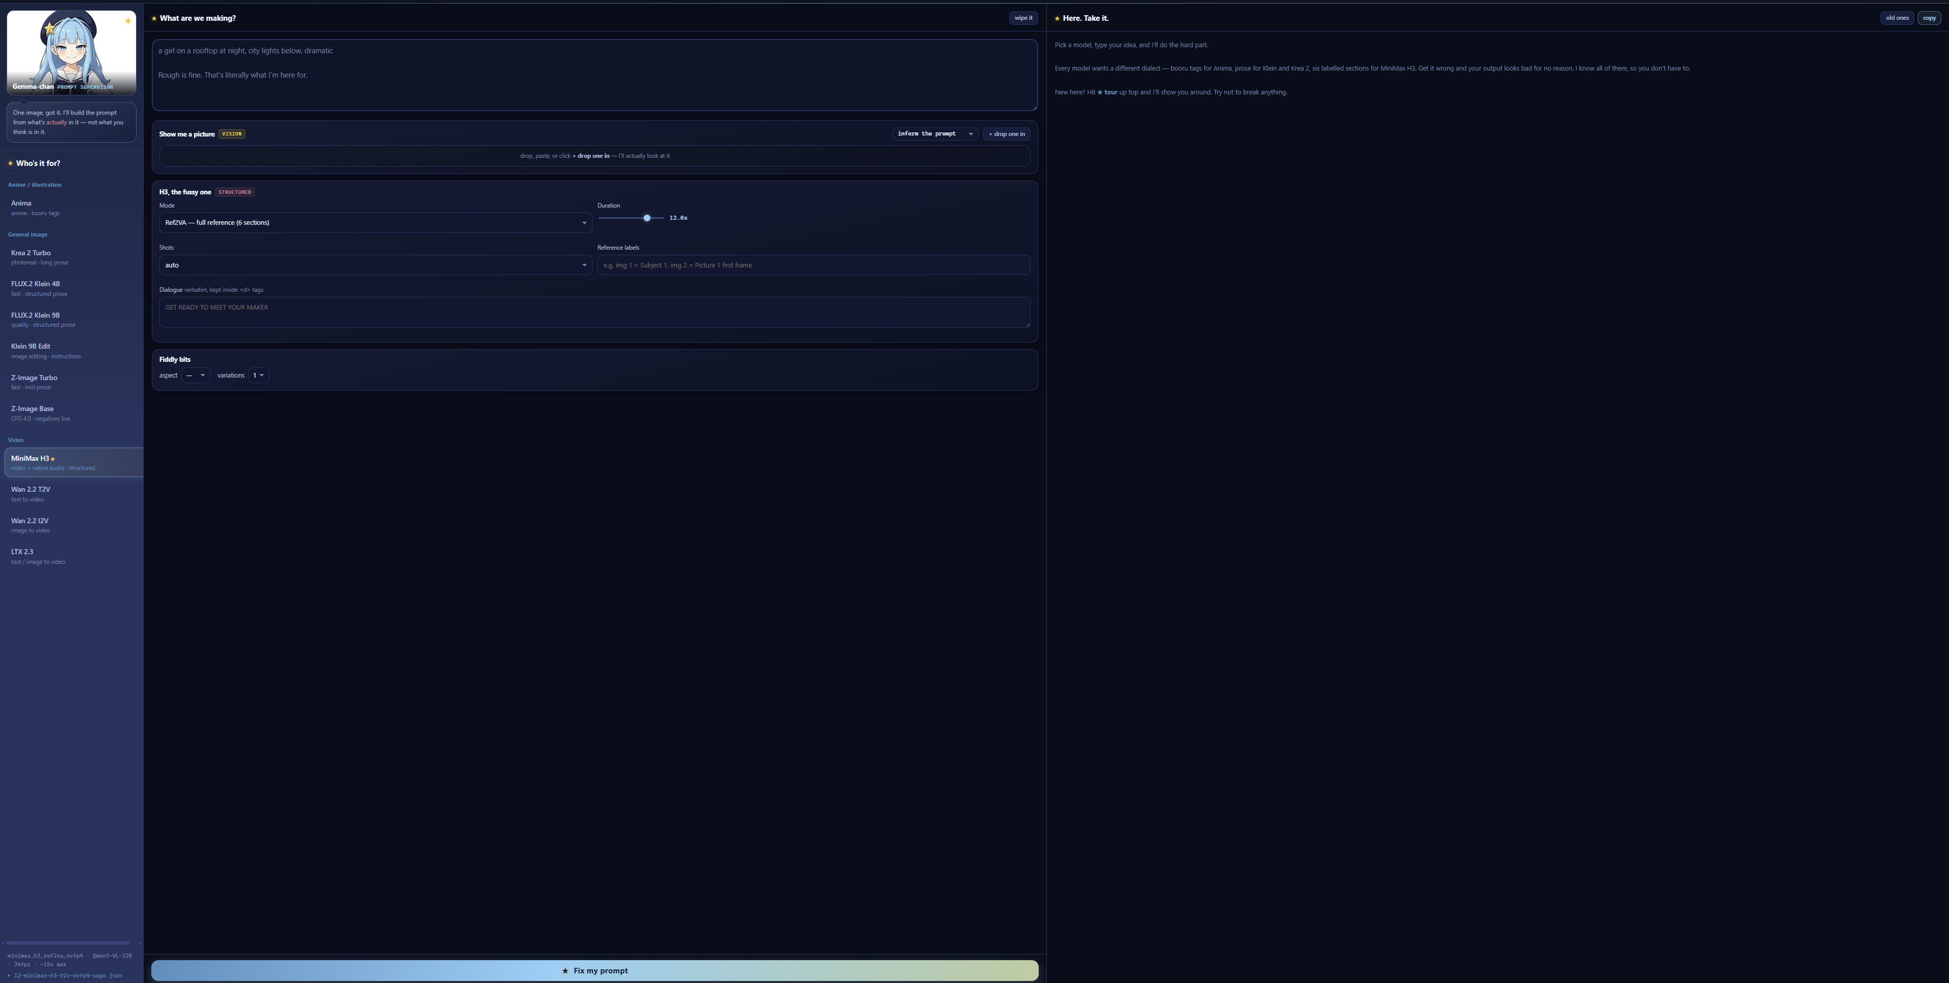Image resolution: width=1949 pixels, height=983 pixels.
Task: Click the "Who's it for?" heading
Action: pyautogui.click(x=38, y=163)
